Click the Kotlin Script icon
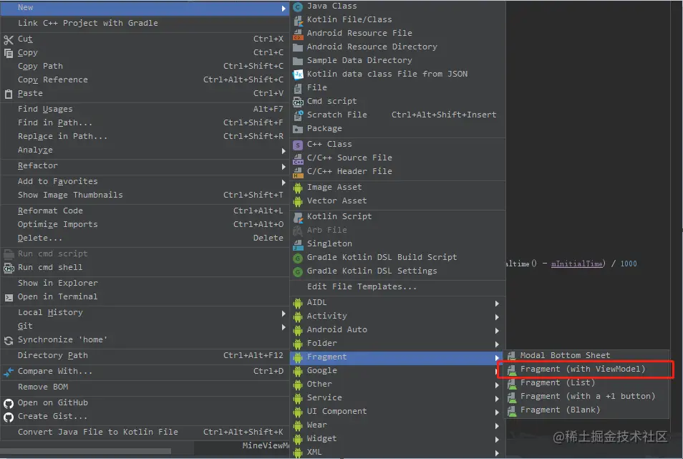The height and width of the screenshot is (459, 683). (298, 217)
